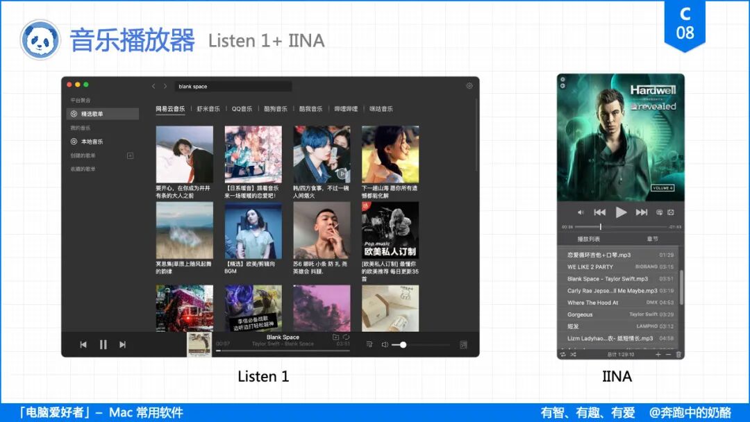Toggle repeat mode in IINA playlist footer
Image resolution: width=750 pixels, height=422 pixels.
(563, 355)
